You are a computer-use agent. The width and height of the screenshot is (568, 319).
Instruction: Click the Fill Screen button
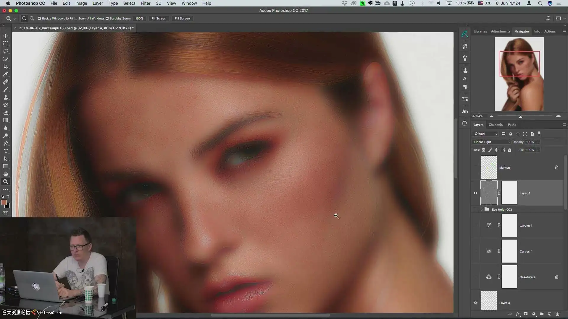coord(182,18)
